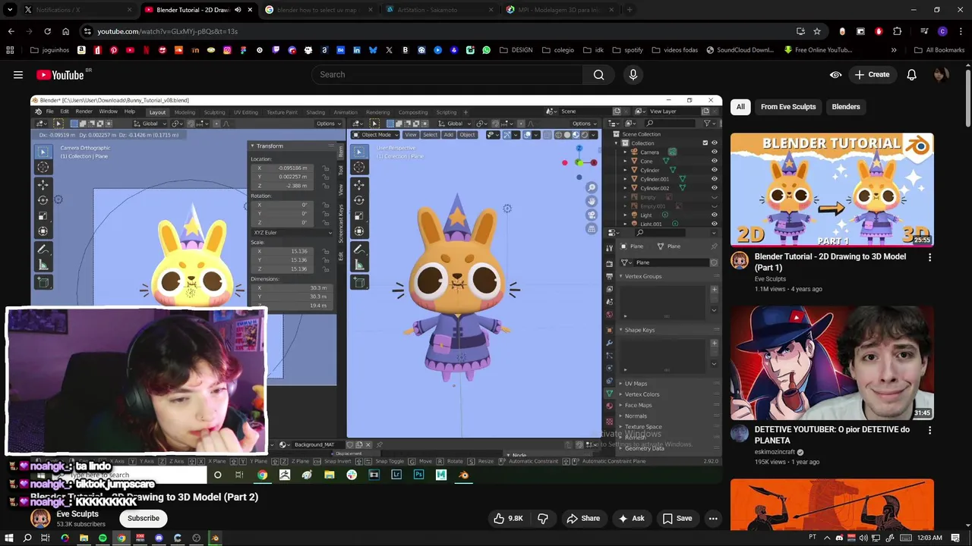
Task: Subscribe to Eve Sculpts
Action: [144, 519]
